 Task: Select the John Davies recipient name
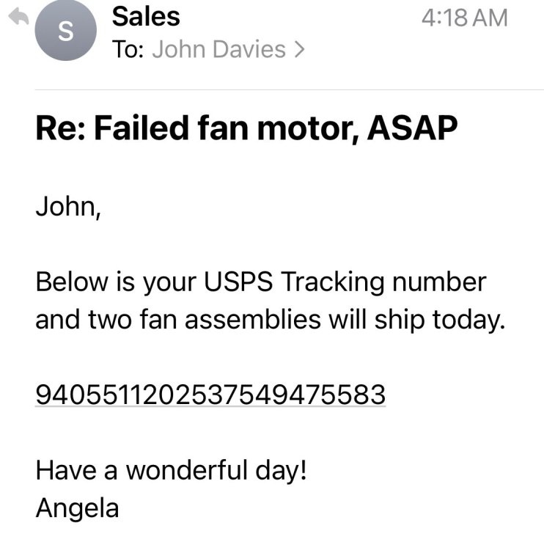pos(218,50)
